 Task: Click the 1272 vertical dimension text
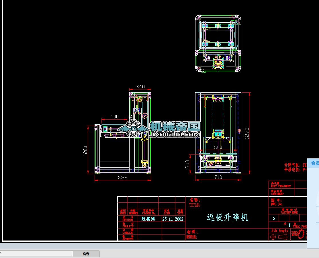coord(247,133)
